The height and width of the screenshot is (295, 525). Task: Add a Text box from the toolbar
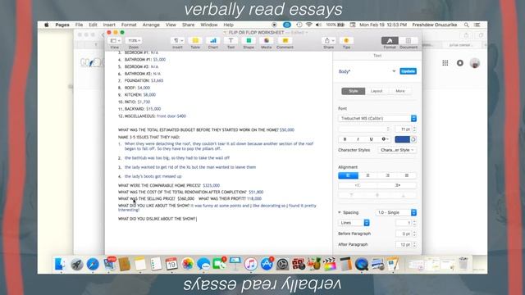coord(231,40)
